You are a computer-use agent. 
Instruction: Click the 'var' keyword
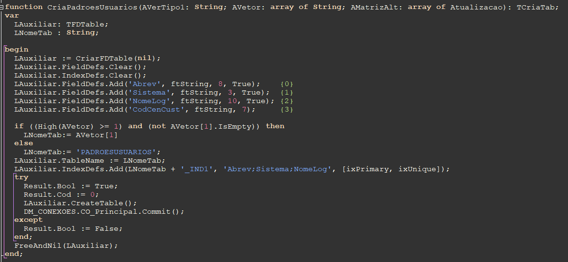pos(12,16)
